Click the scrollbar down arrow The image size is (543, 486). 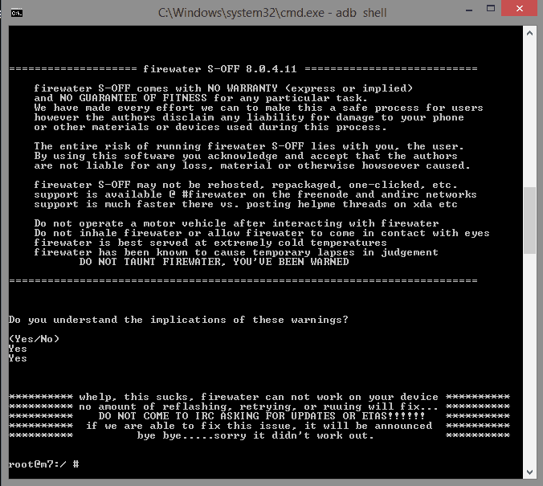coord(529,472)
